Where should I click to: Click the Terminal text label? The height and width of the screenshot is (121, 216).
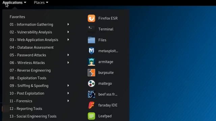(106, 29)
